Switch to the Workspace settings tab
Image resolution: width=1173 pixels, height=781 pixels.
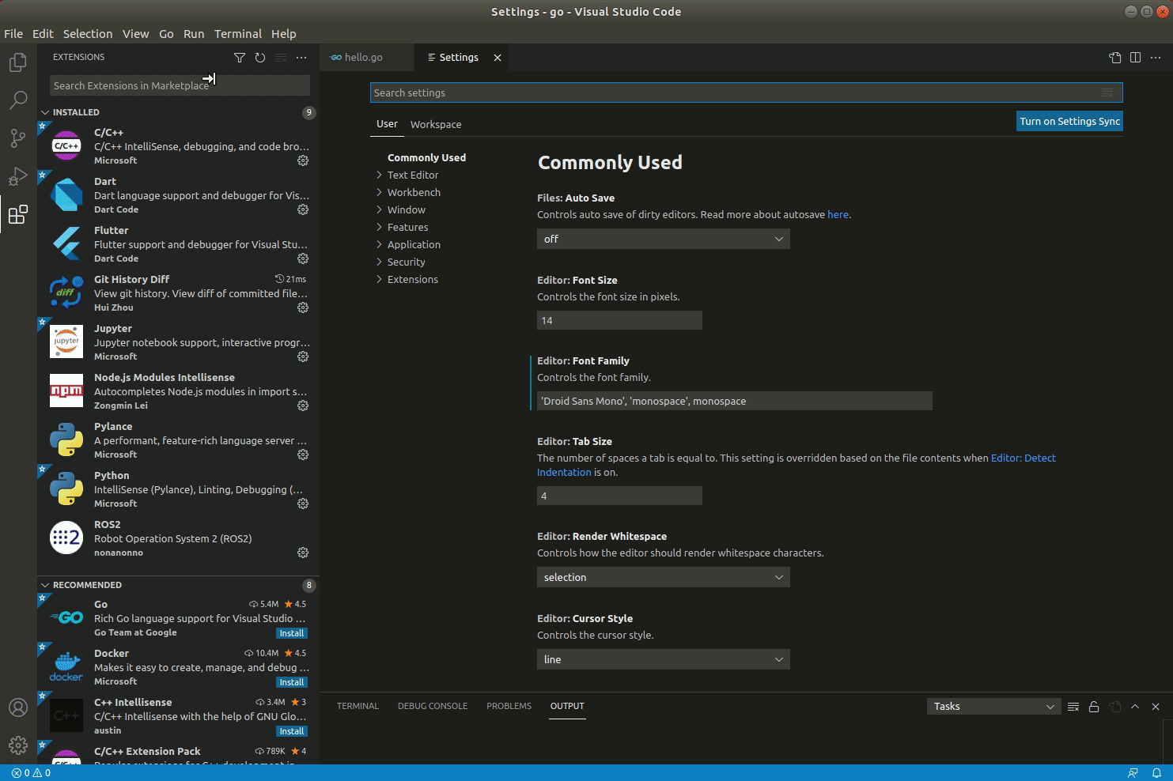(x=436, y=124)
